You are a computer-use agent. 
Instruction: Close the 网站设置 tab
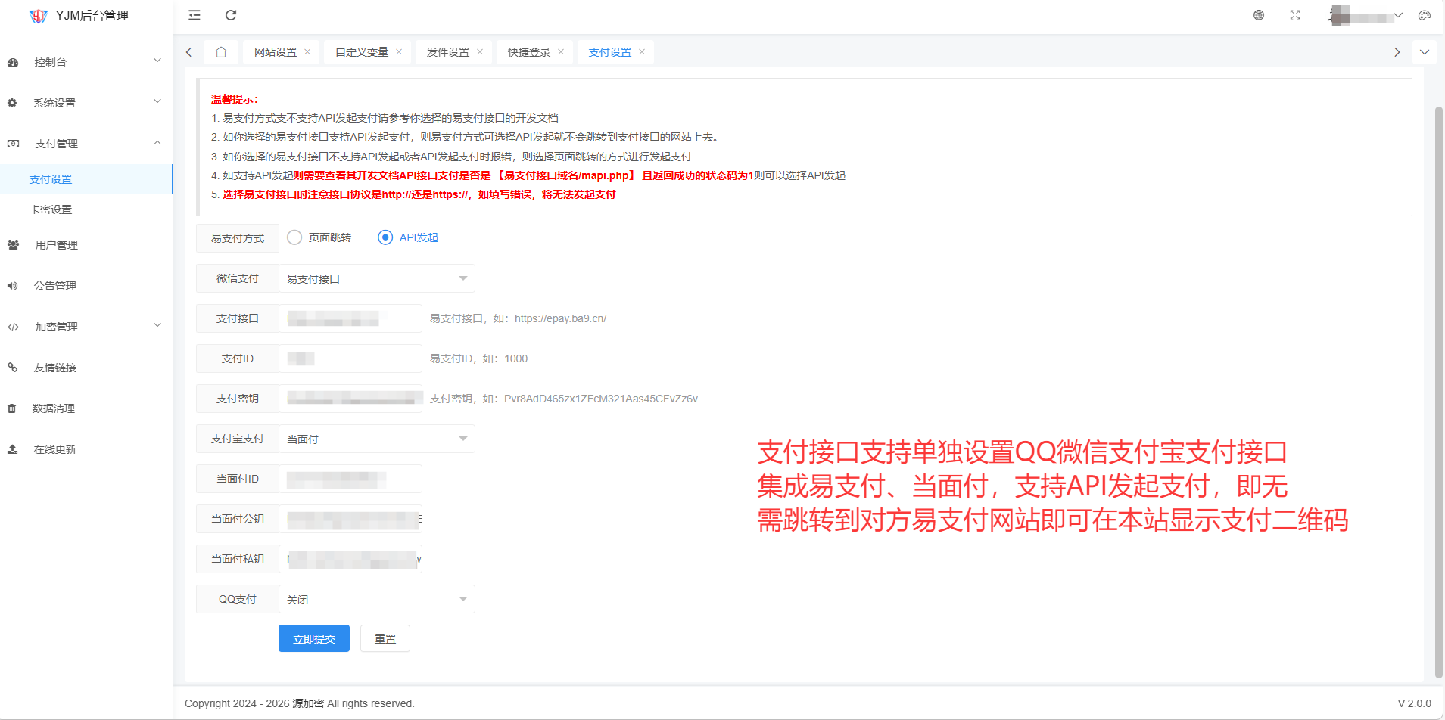click(x=307, y=52)
